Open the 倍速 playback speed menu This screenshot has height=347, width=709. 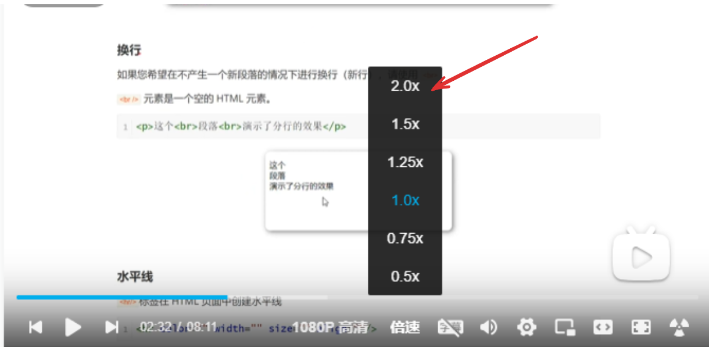[x=405, y=328]
